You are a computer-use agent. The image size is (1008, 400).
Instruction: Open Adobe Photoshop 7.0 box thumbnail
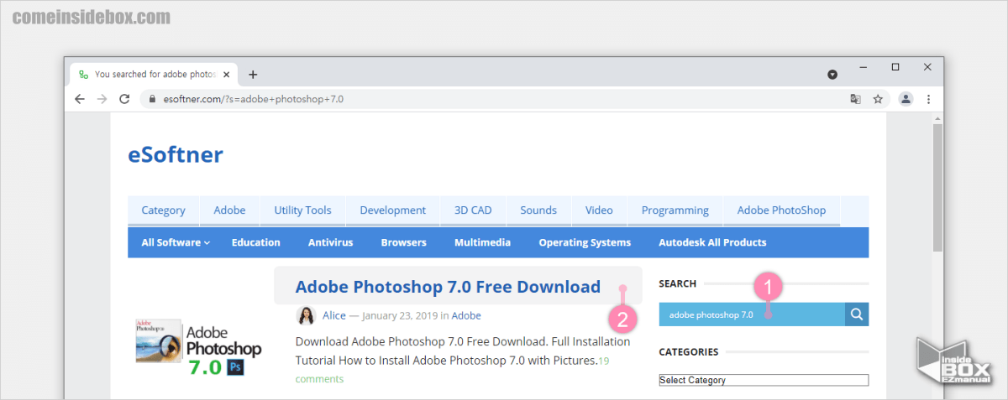point(198,347)
